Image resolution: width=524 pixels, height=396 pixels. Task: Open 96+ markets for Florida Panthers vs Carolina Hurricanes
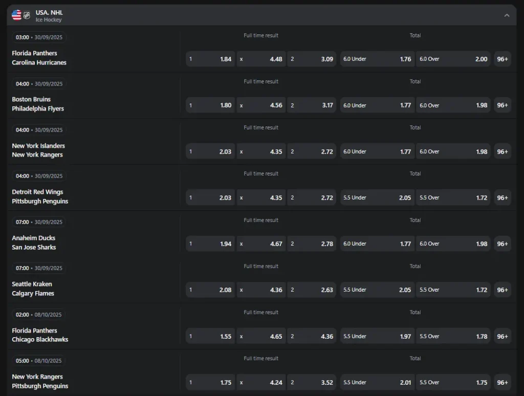502,59
